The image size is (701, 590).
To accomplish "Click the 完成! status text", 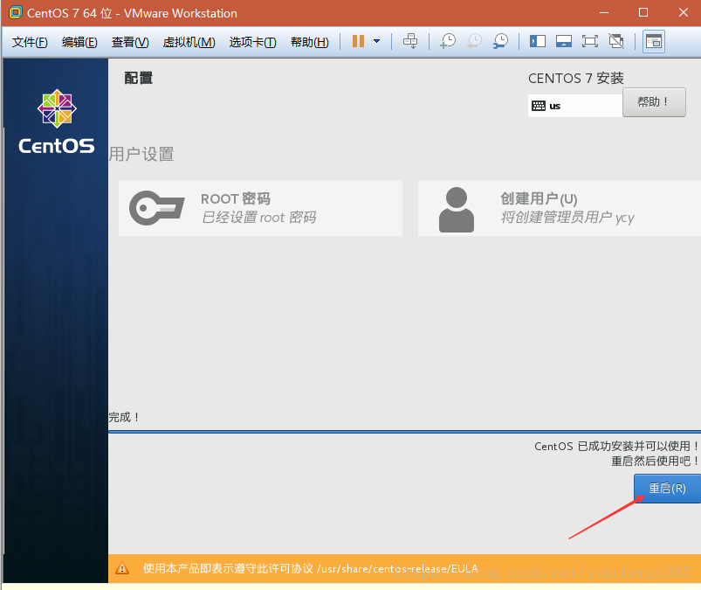I will 124,417.
